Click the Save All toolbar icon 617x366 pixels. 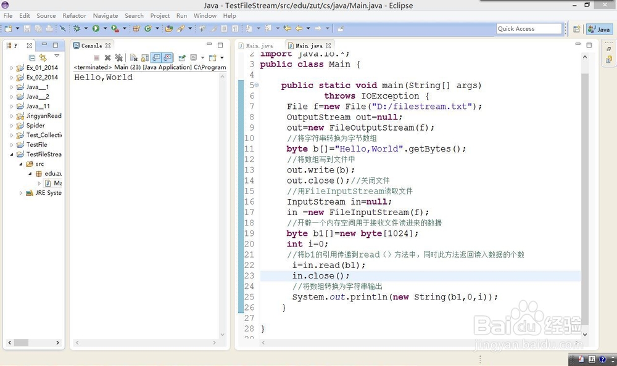click(x=38, y=28)
